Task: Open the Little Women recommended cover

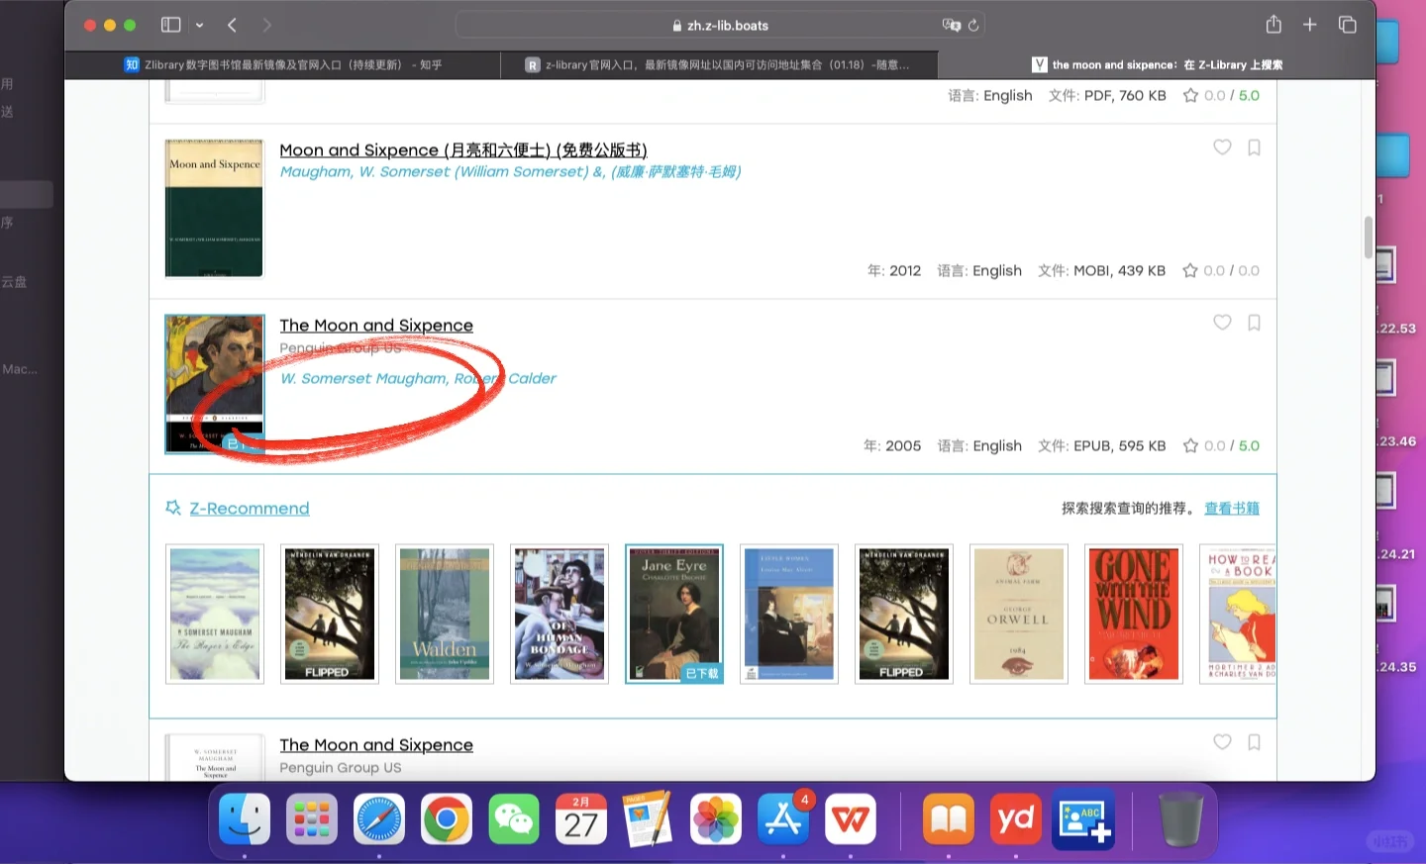Action: [x=789, y=614]
